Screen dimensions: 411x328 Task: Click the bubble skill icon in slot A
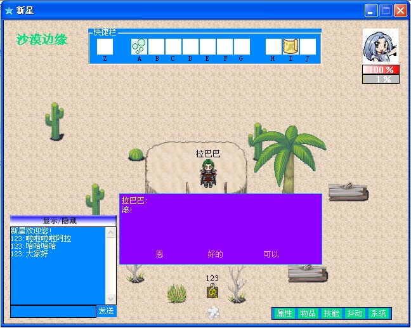[x=139, y=46]
